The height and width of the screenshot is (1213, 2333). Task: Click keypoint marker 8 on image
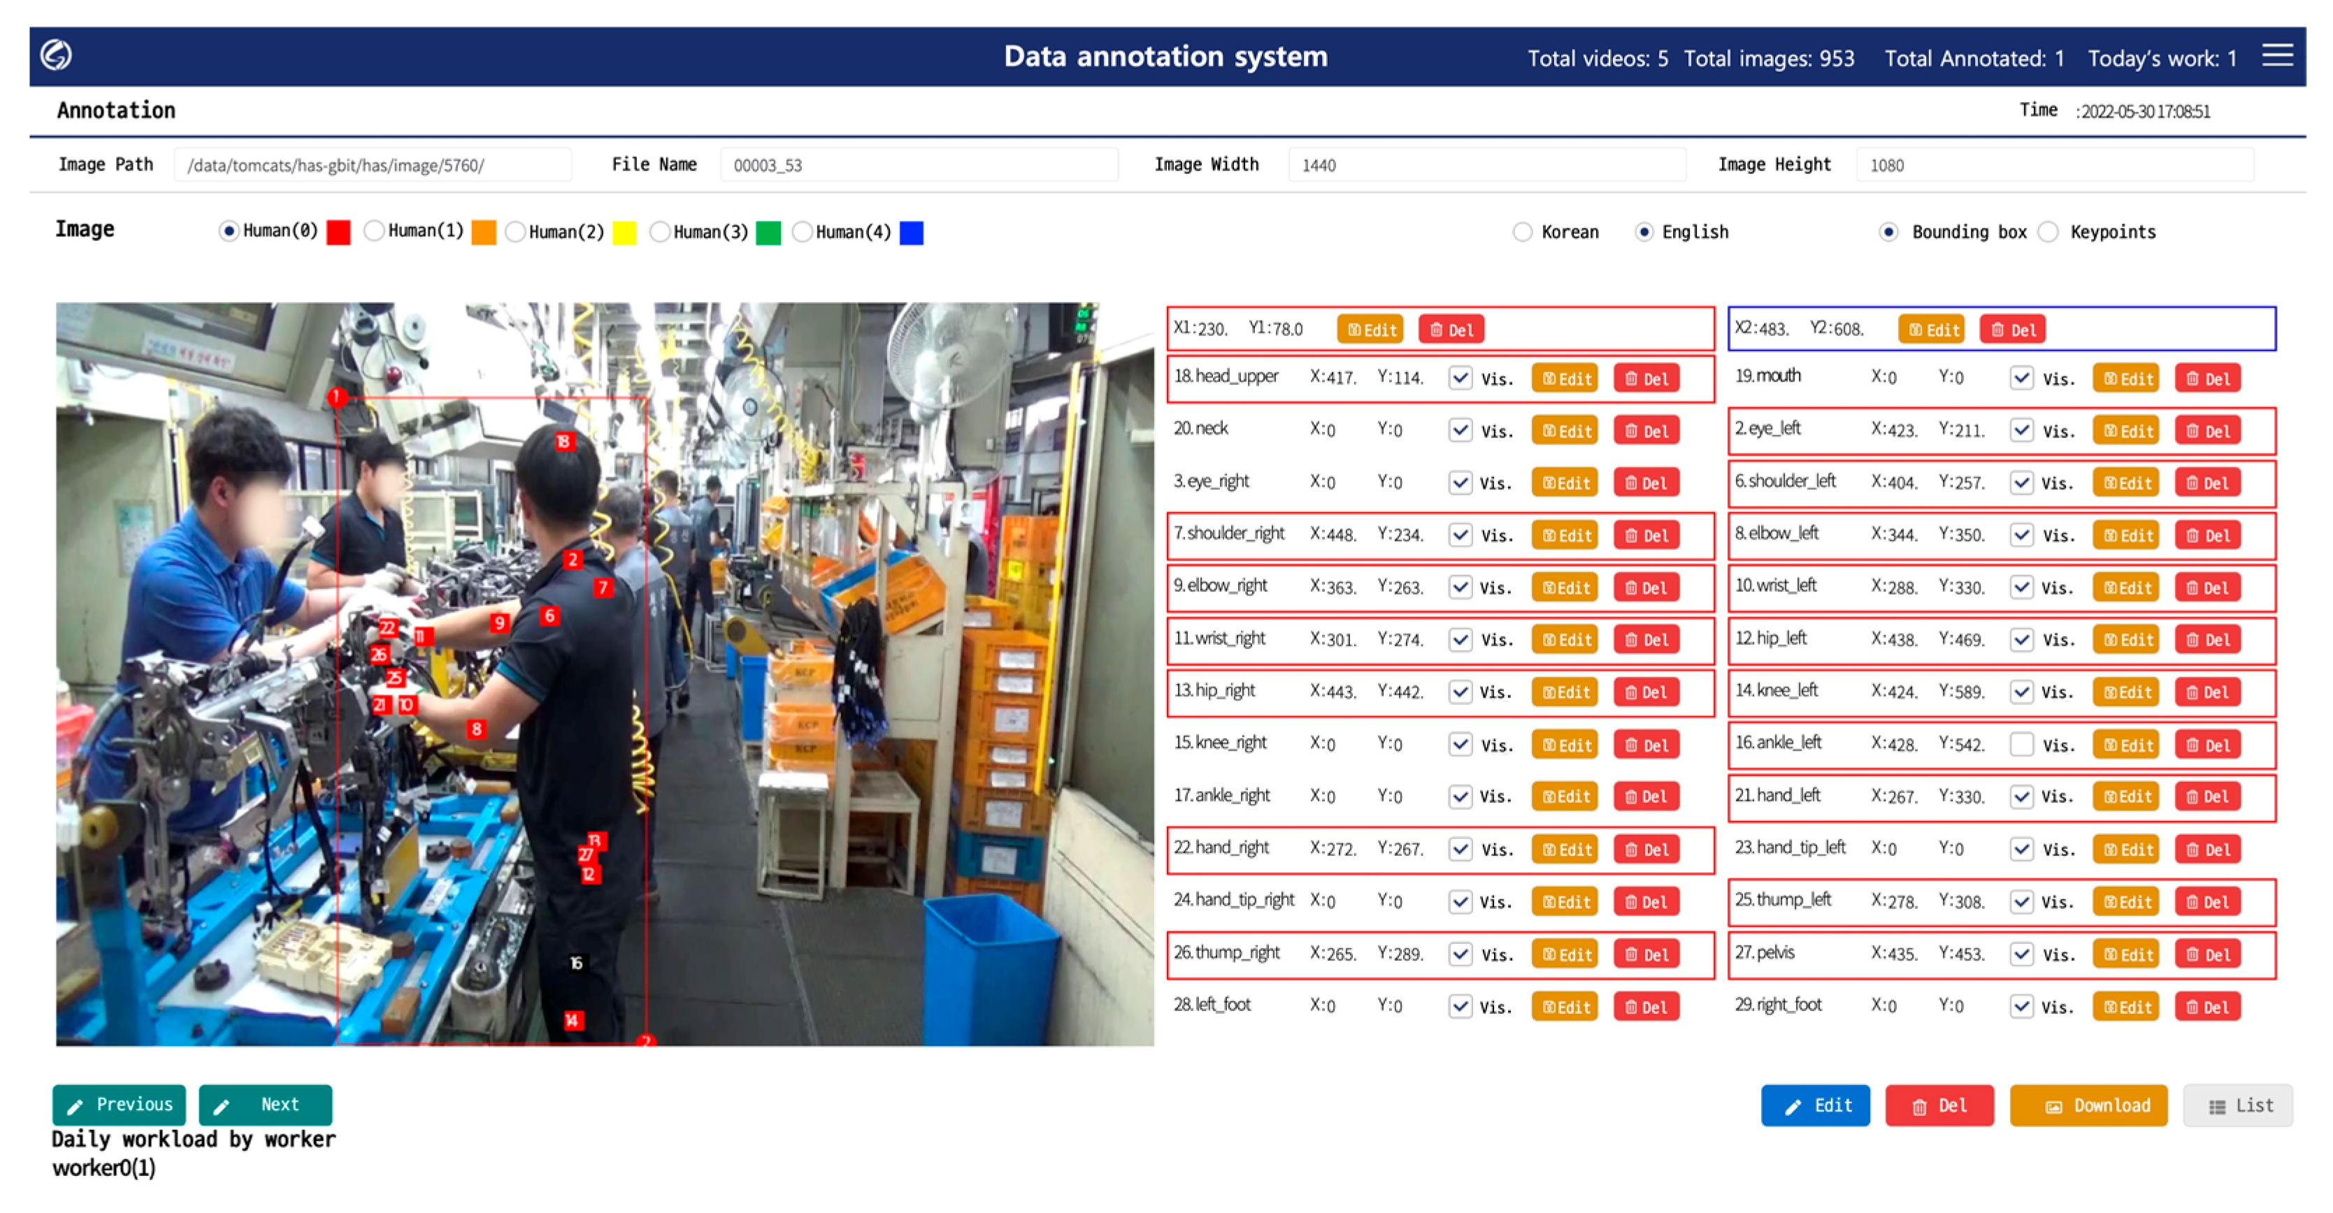(476, 729)
